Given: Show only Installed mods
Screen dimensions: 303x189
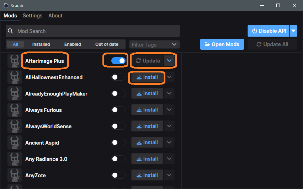Looking at the screenshot, I should click(x=41, y=44).
